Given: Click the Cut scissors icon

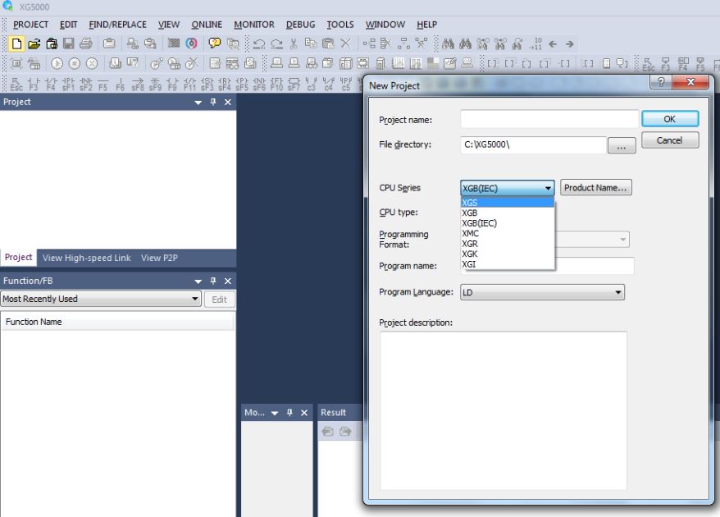Looking at the screenshot, I should click(x=294, y=43).
